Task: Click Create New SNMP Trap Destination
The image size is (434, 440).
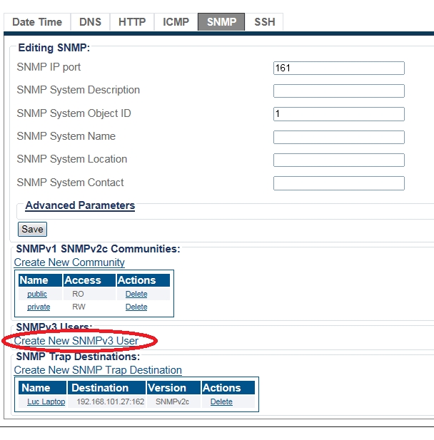Action: pyautogui.click(x=98, y=370)
